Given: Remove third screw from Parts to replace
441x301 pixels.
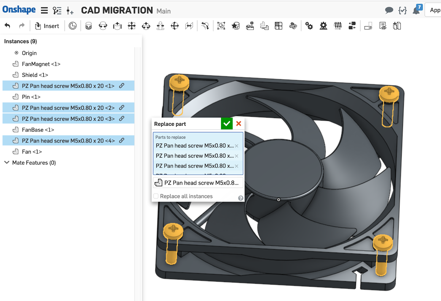Looking at the screenshot, I should (236, 166).
